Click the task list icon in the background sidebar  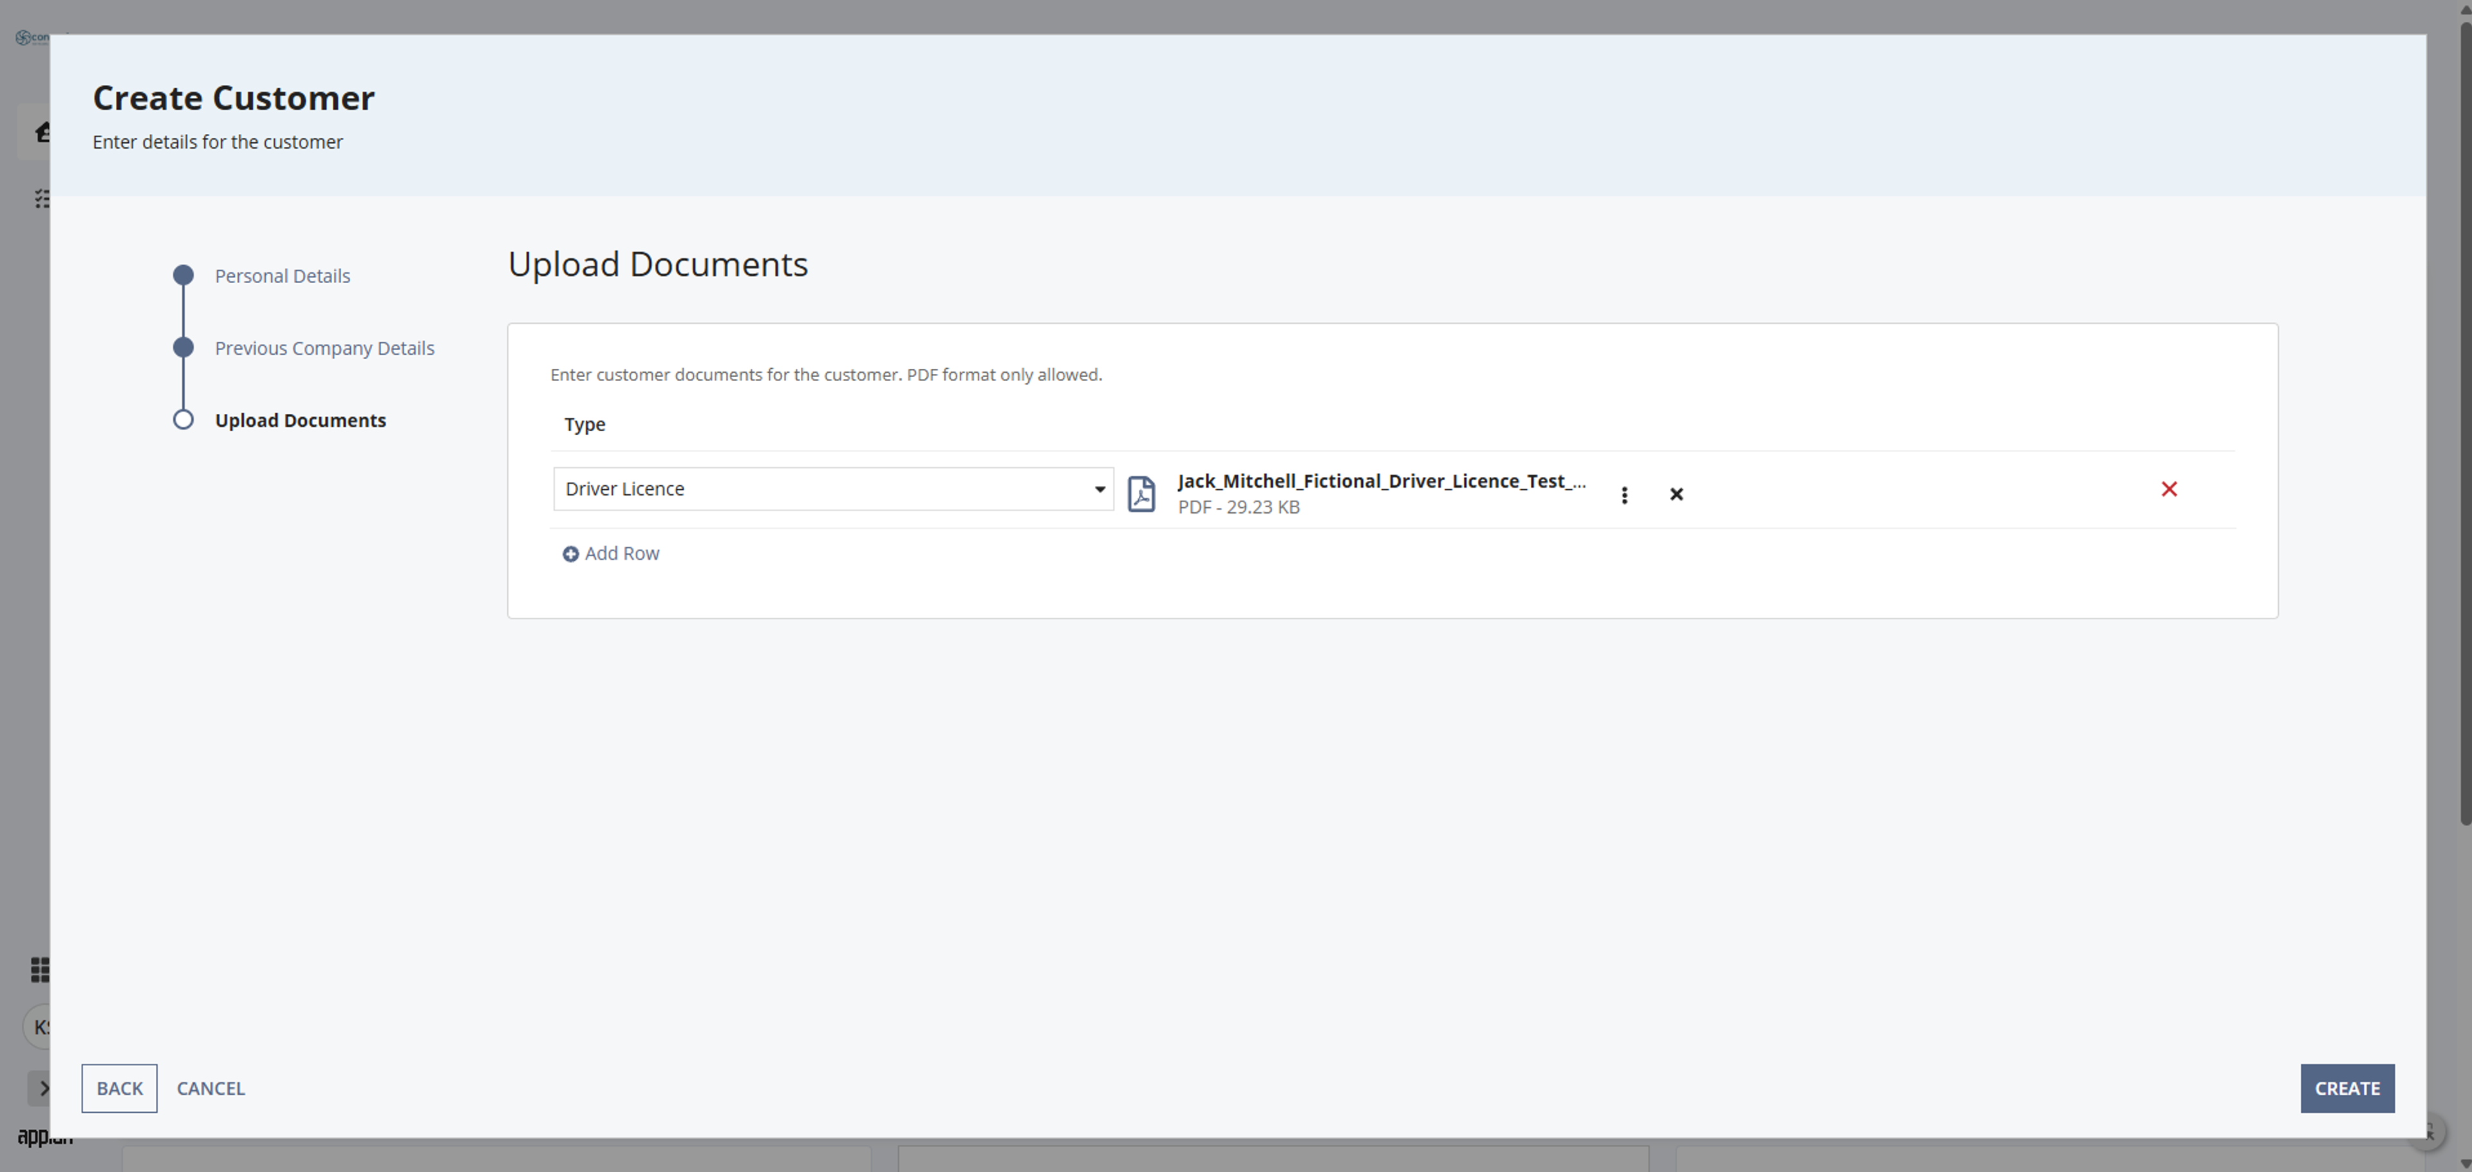[x=42, y=198]
